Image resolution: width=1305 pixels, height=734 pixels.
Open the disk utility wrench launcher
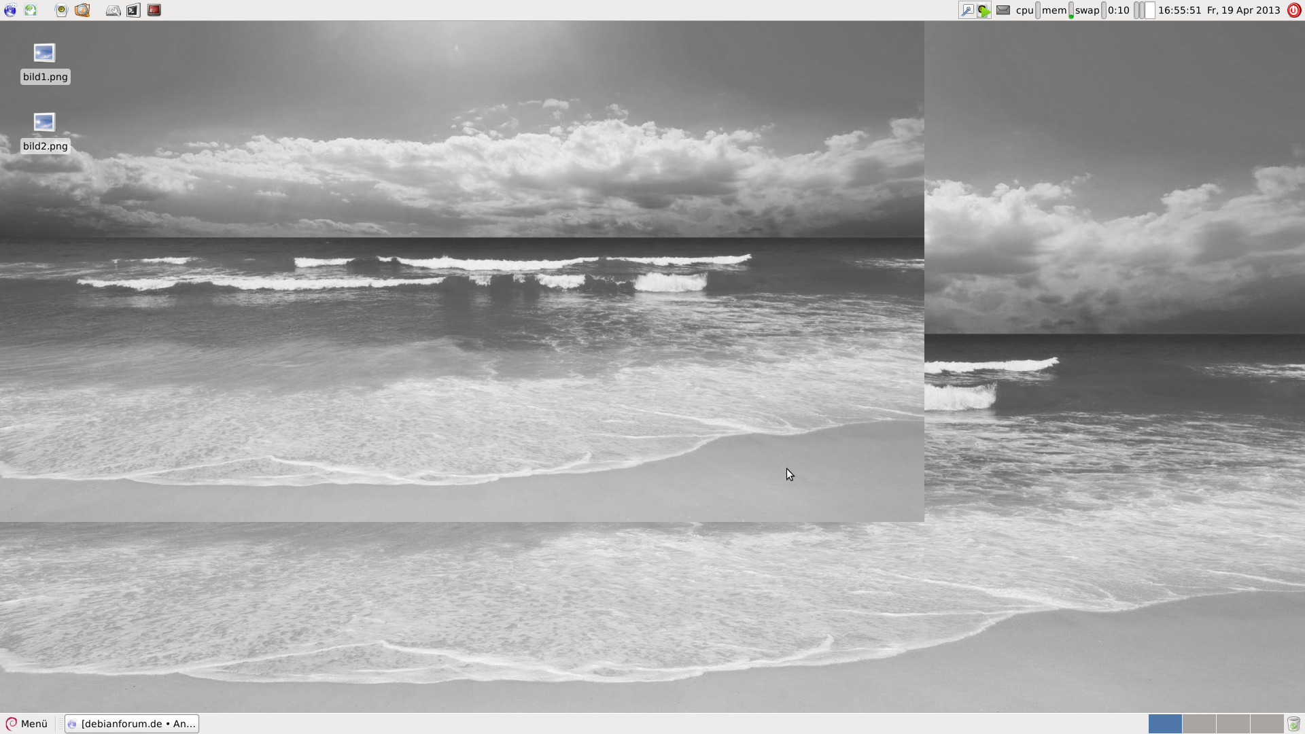coord(114,10)
